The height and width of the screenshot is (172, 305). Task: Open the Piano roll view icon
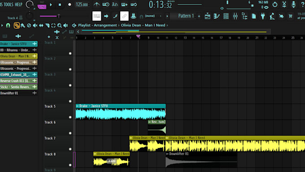217,16
